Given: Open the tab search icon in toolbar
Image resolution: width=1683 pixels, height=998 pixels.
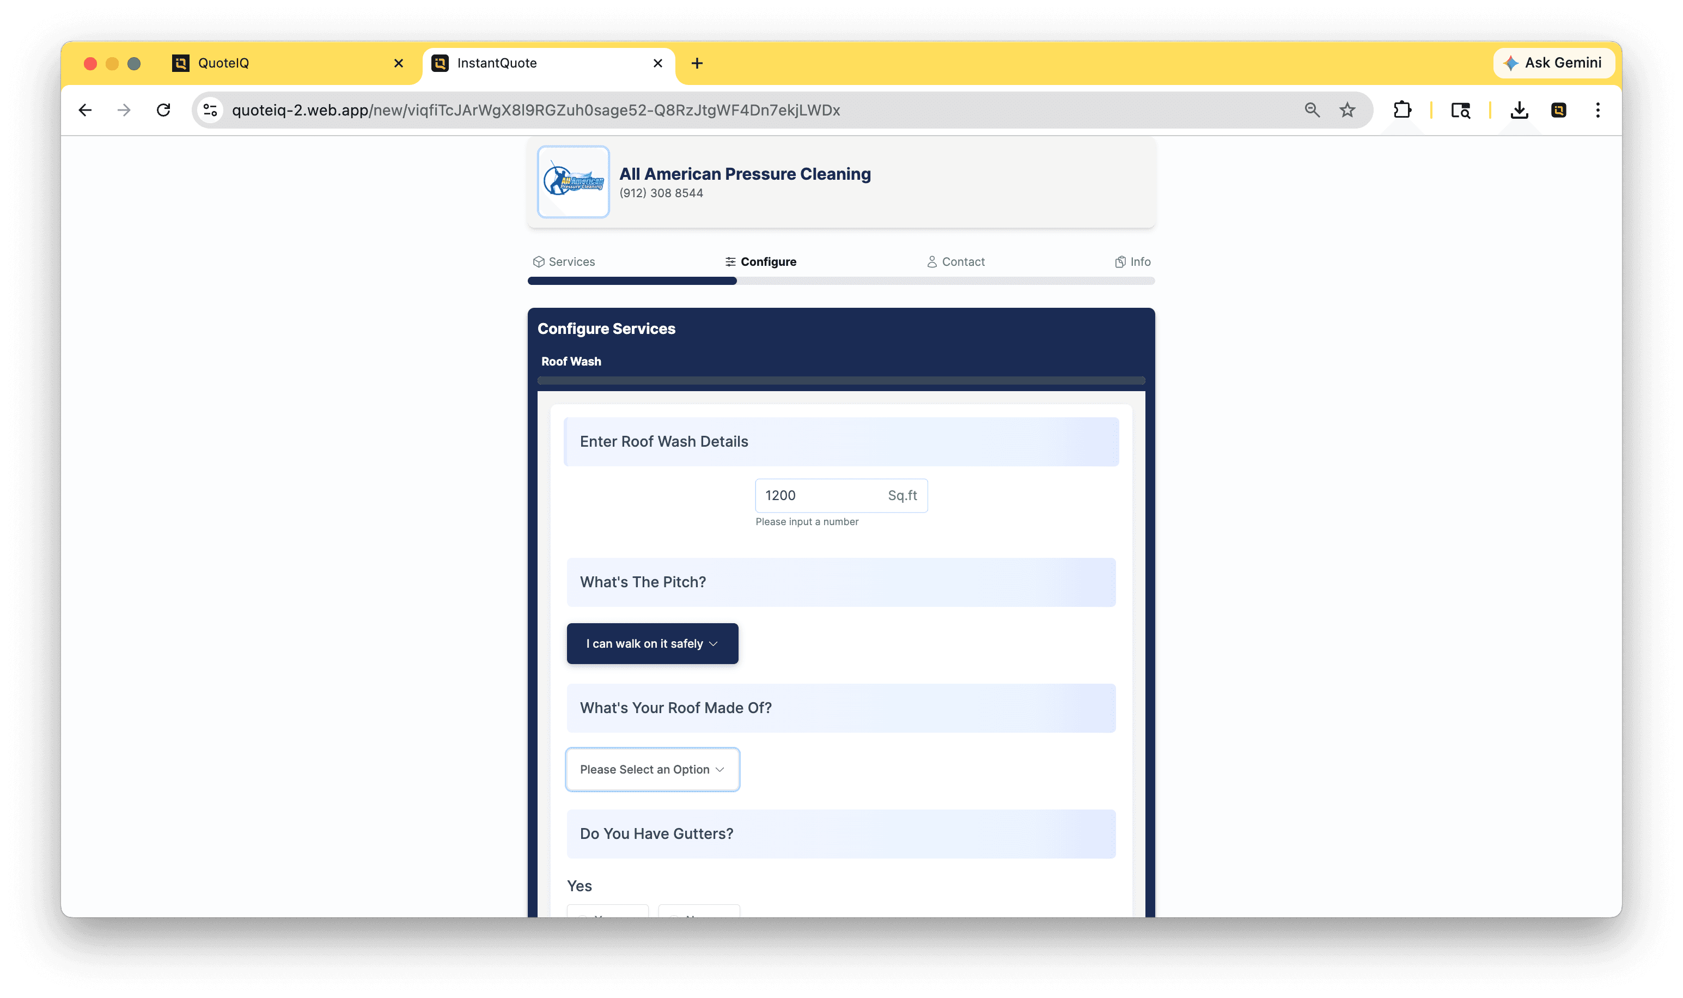Looking at the screenshot, I should point(1460,109).
